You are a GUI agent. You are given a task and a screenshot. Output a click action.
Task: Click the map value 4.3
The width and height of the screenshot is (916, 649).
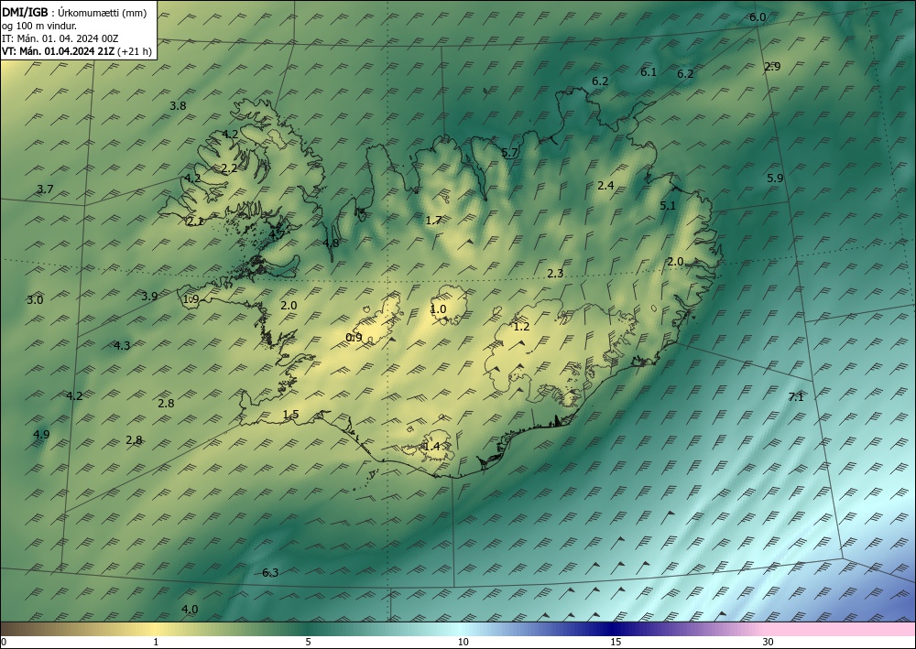[122, 345]
